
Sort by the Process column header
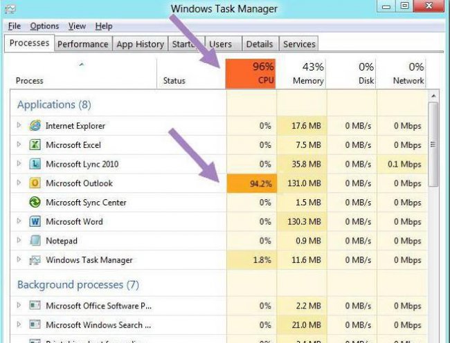click(x=83, y=74)
